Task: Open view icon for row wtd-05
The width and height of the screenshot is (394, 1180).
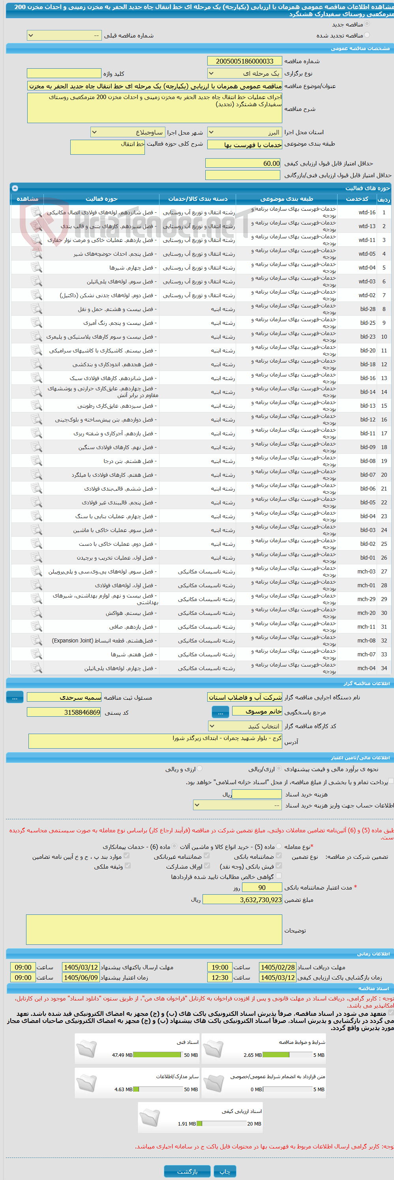Action: tap(36, 253)
